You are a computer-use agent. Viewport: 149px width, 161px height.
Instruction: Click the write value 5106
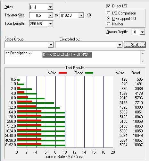[123, 126]
